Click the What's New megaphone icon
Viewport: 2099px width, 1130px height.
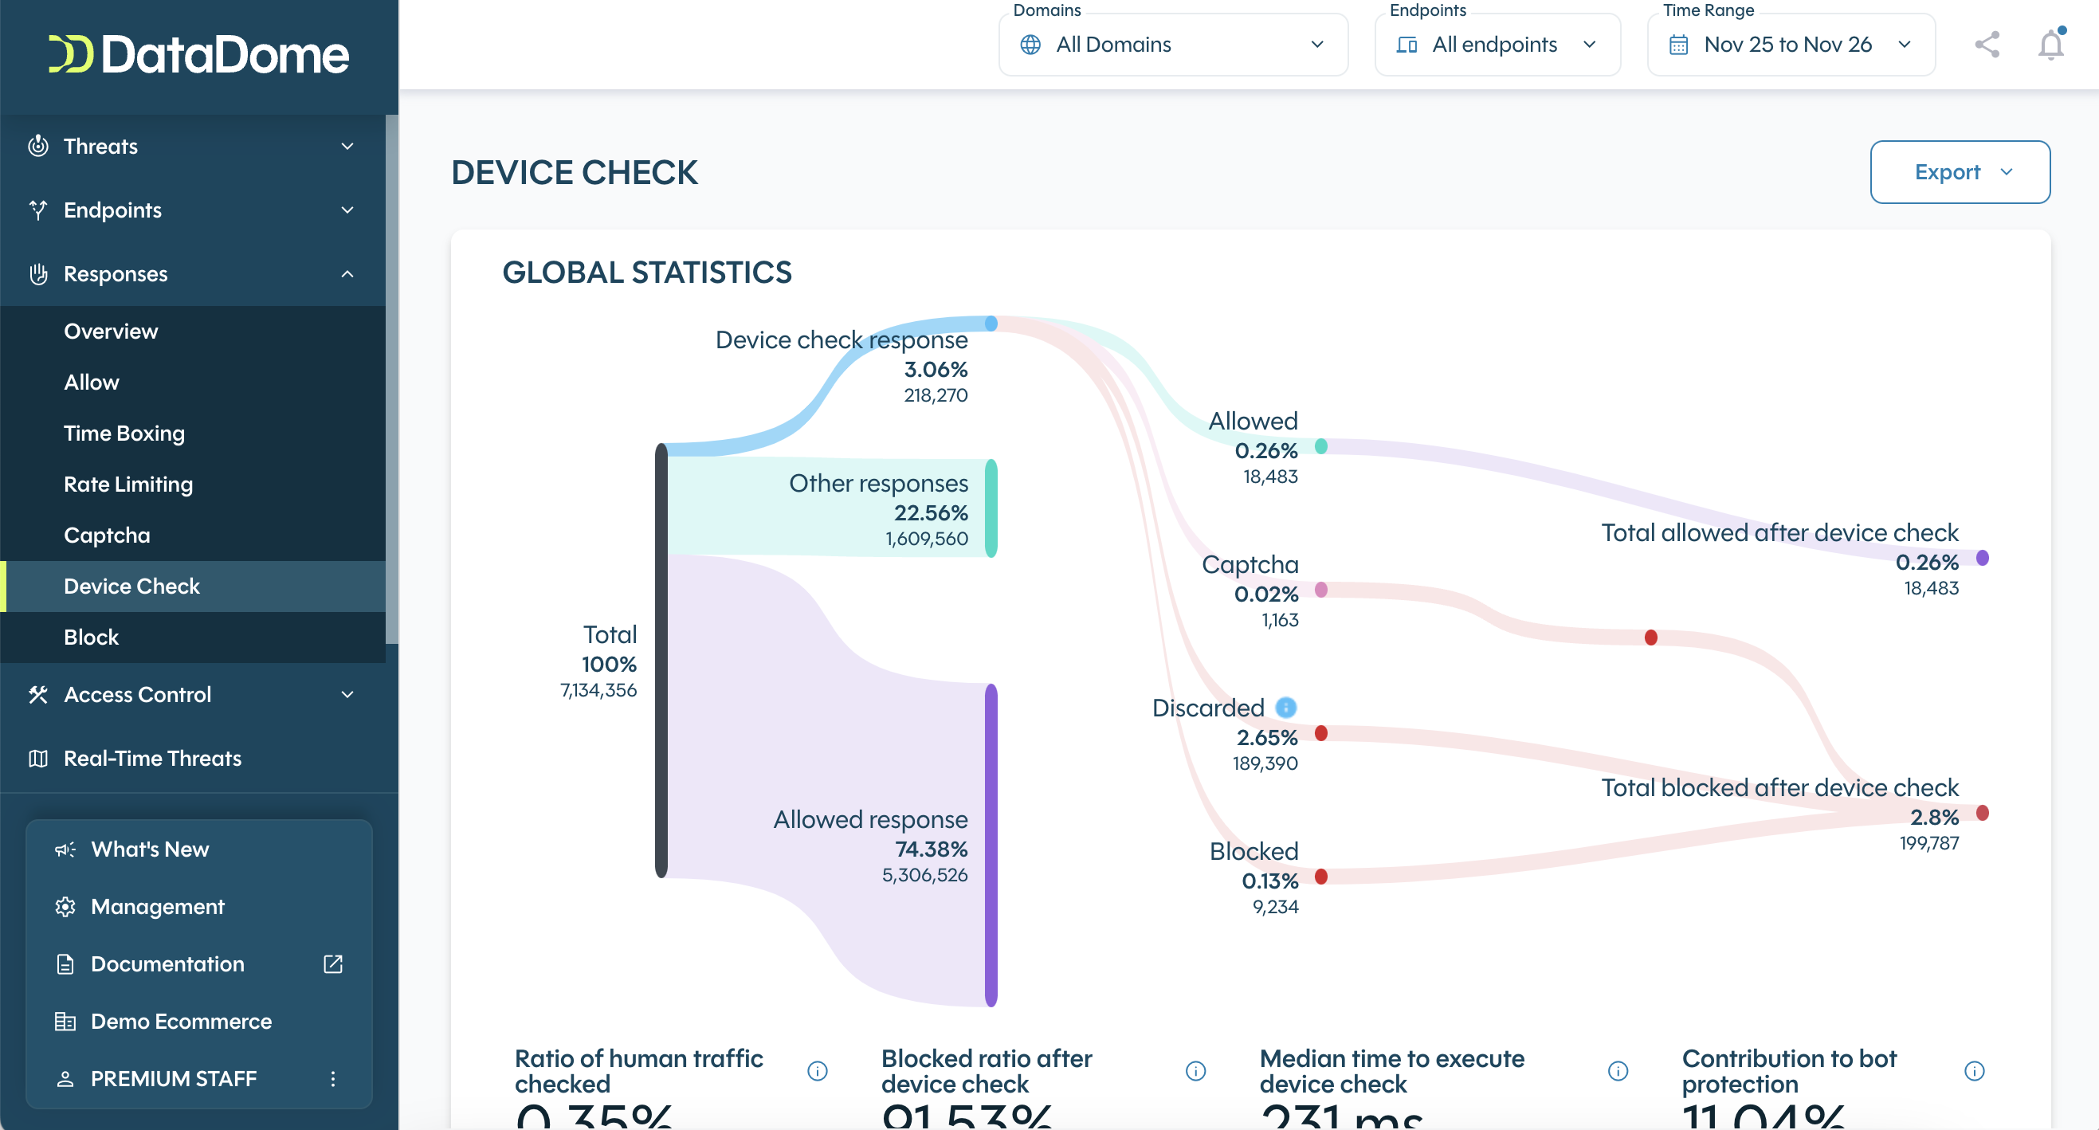[x=65, y=849]
